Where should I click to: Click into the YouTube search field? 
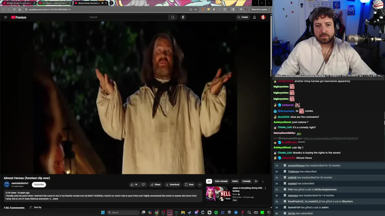128,17
